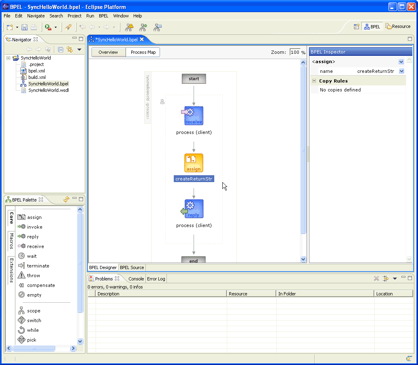
Task: Pick the wait tool in BPEL Palette
Action: click(28, 256)
